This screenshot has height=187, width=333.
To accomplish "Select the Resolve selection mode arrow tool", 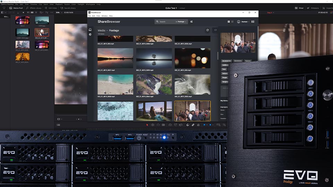I will click(147, 125).
